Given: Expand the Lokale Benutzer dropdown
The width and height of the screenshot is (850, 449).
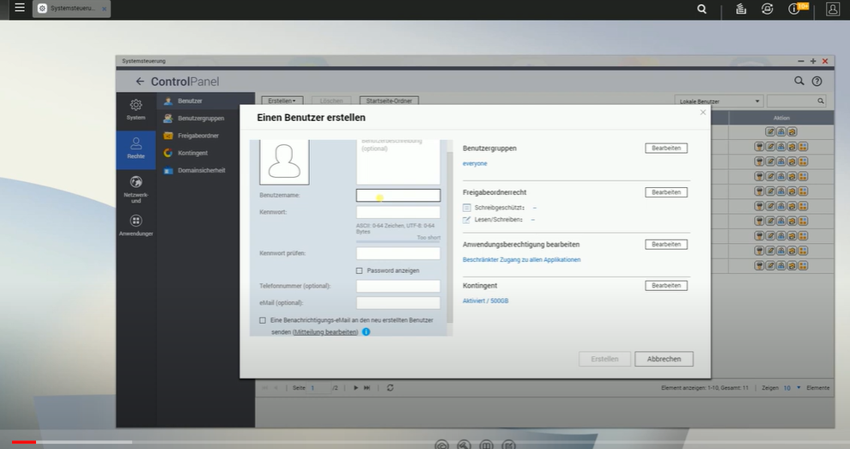Looking at the screenshot, I should pyautogui.click(x=719, y=101).
